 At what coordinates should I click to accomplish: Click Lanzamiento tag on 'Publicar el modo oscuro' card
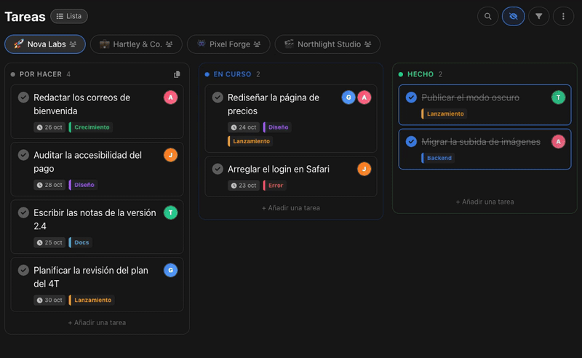pyautogui.click(x=445, y=114)
